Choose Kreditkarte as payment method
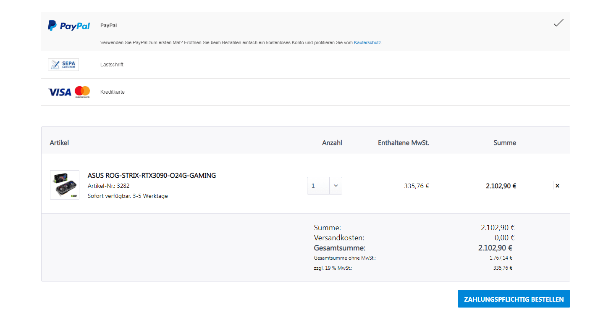590x313 pixels. (306, 92)
